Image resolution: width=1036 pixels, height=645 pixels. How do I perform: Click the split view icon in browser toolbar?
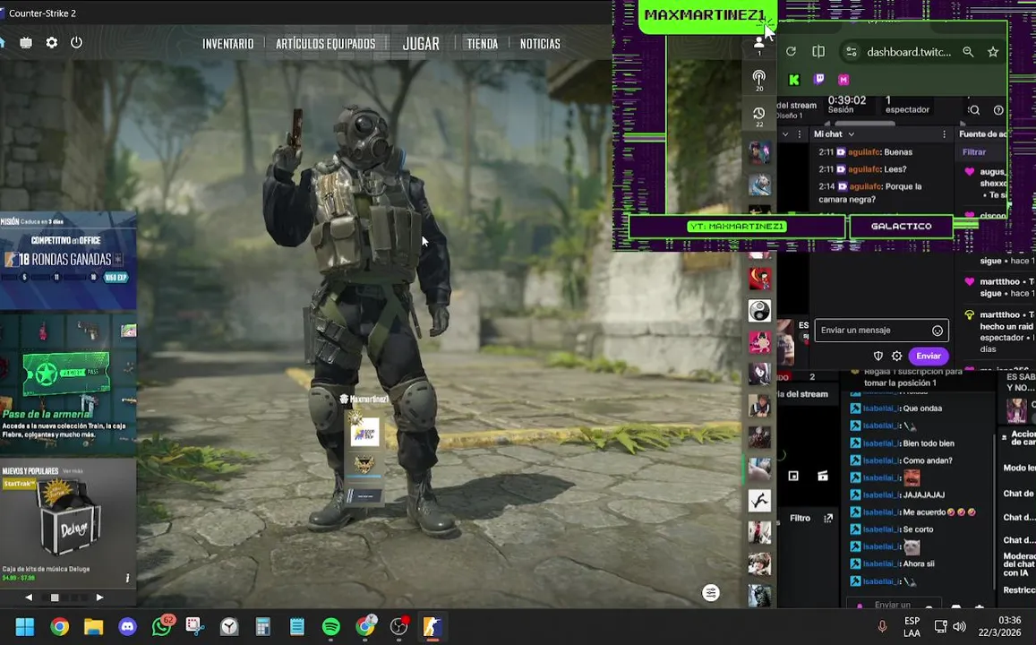pos(818,52)
